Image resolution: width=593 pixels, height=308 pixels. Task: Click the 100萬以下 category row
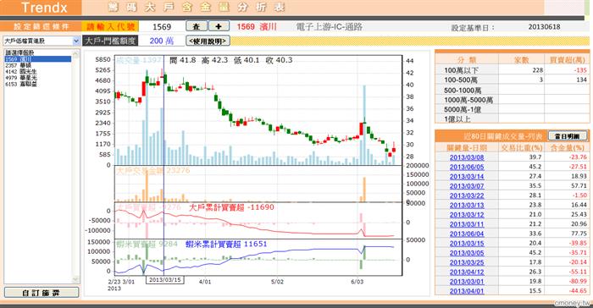pos(512,70)
